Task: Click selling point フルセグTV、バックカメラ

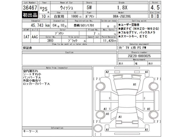Action: point(137,33)
